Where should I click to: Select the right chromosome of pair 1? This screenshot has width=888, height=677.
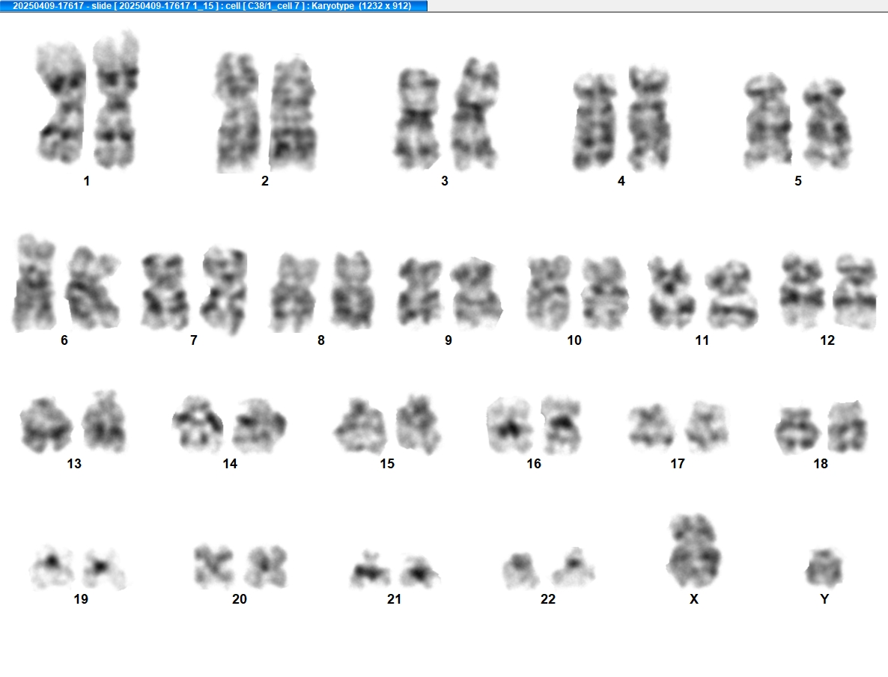115,99
